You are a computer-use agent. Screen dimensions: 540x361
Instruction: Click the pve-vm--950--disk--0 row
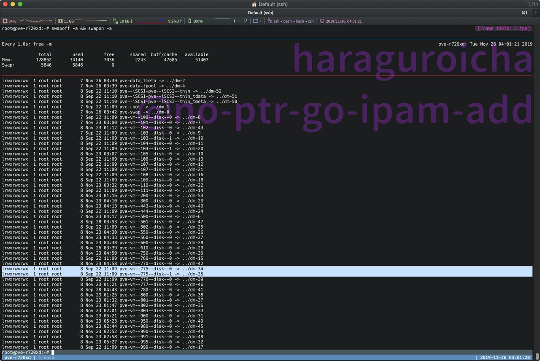pyautogui.click(x=103, y=321)
